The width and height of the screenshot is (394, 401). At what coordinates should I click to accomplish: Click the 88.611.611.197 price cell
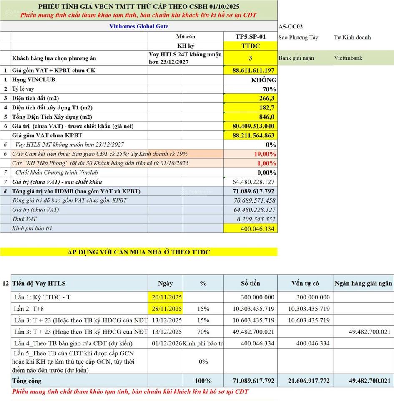(x=250, y=70)
